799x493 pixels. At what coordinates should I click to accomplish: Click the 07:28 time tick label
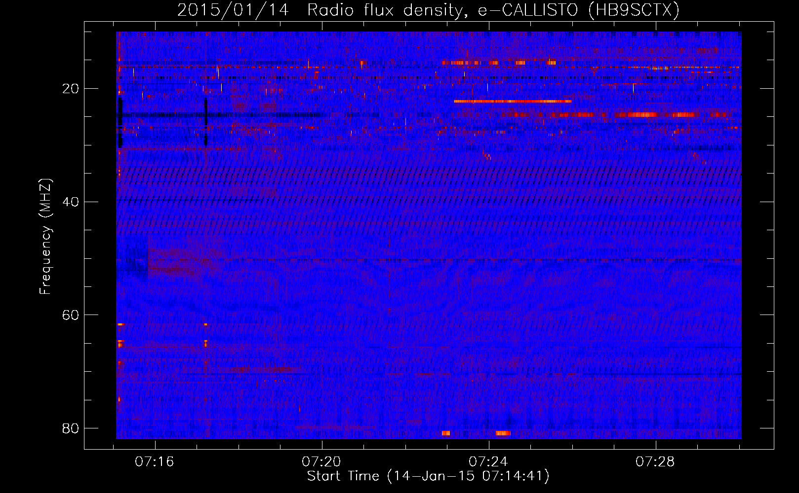[x=655, y=462]
